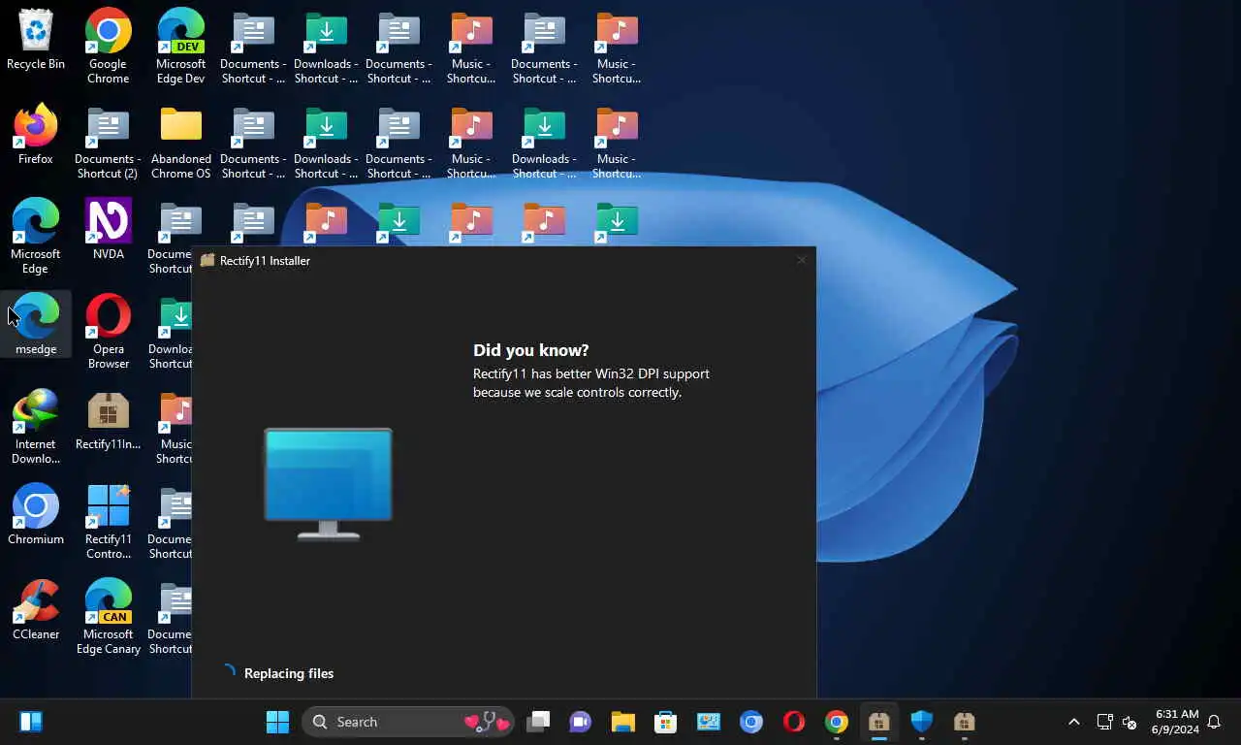Click the muted volume tray icon
This screenshot has height=745, width=1241.
1130,722
